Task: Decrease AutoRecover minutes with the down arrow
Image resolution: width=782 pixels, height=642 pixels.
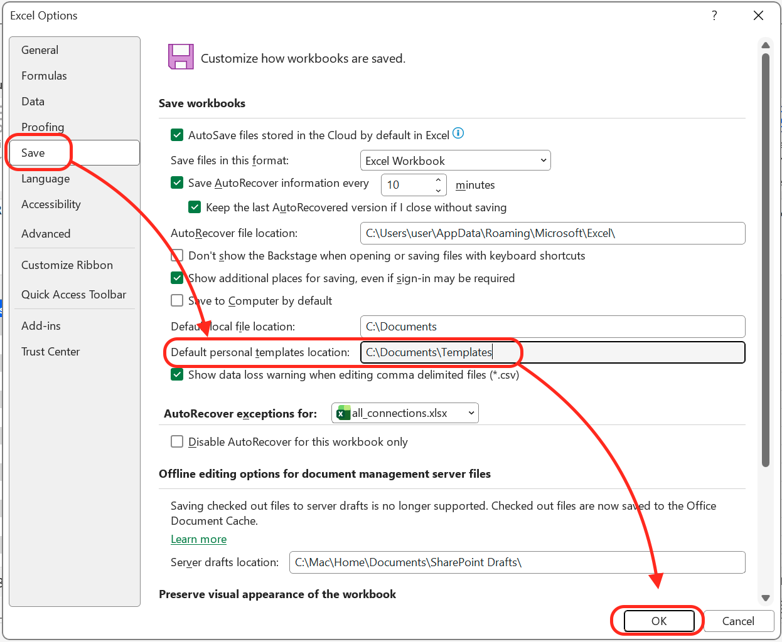Action: click(438, 190)
